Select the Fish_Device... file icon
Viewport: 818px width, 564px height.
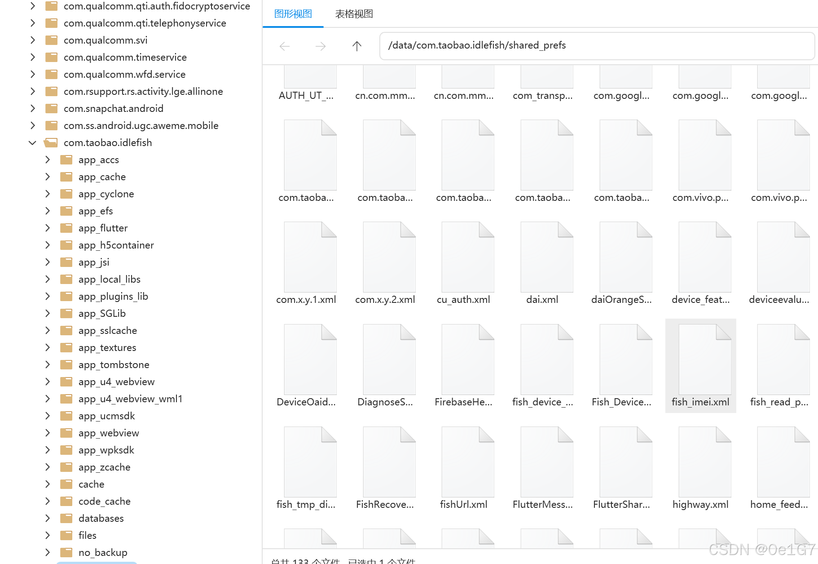pyautogui.click(x=626, y=360)
